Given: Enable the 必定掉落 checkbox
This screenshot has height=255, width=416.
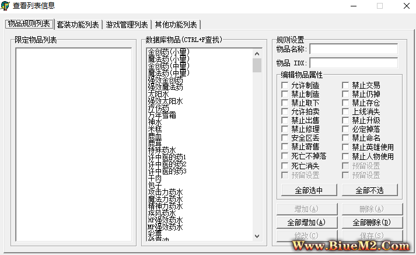Looking at the screenshot, I should click(345, 129).
